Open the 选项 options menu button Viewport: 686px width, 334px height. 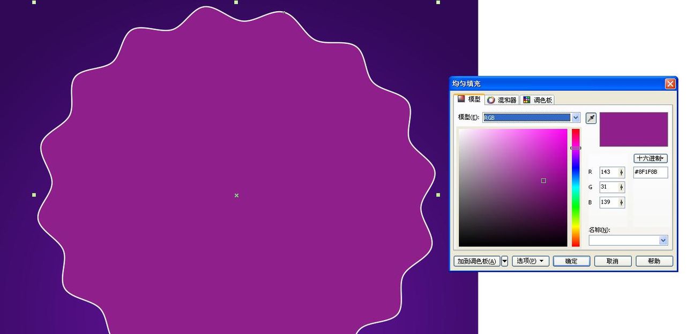(x=531, y=261)
